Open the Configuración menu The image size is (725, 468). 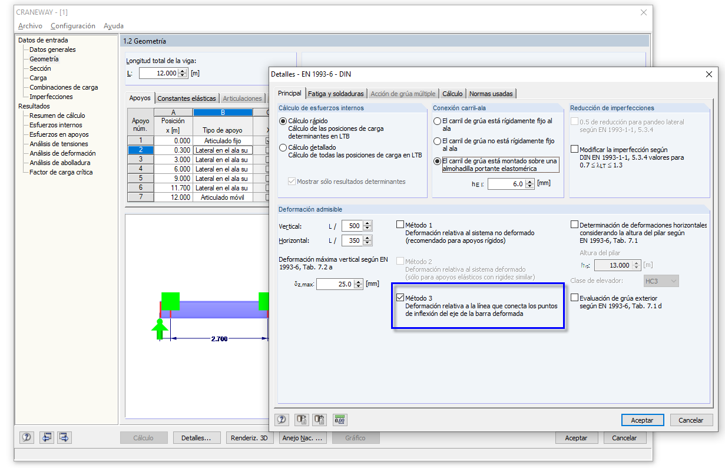pyautogui.click(x=73, y=26)
